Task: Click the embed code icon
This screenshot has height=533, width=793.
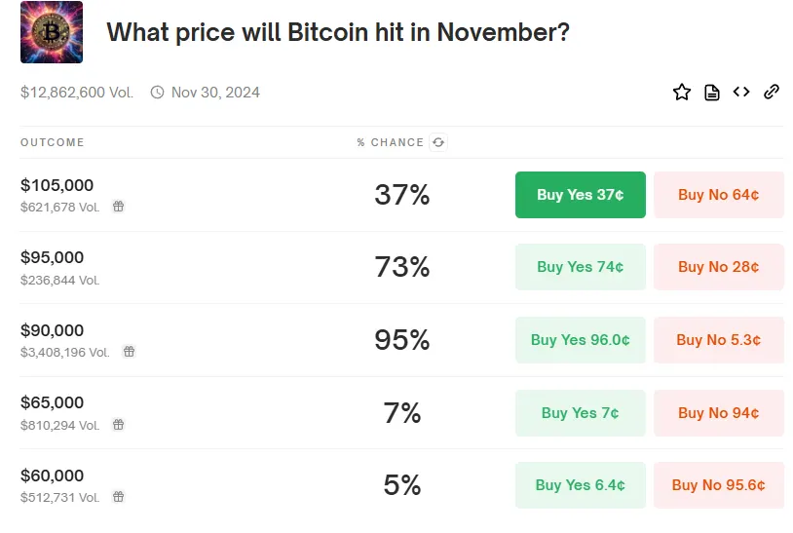Action: coord(741,93)
